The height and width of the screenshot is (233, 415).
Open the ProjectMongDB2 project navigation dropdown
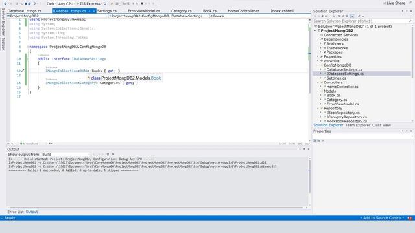coord(58,16)
